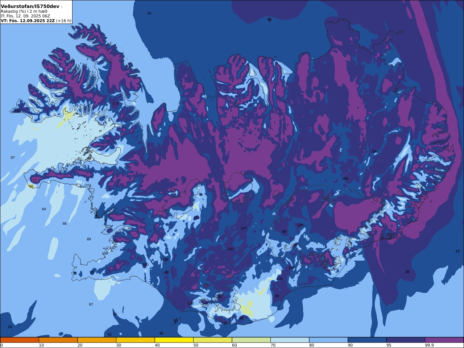464x348 pixels.
Task: Pick the yellow-green 50–60 legend swatch
Action: tap(212, 340)
